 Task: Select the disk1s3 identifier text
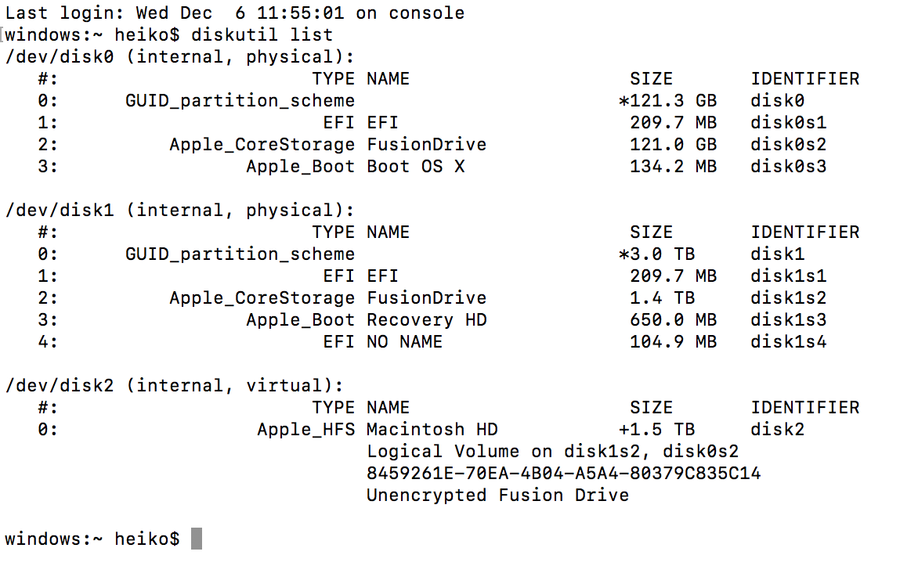click(788, 320)
